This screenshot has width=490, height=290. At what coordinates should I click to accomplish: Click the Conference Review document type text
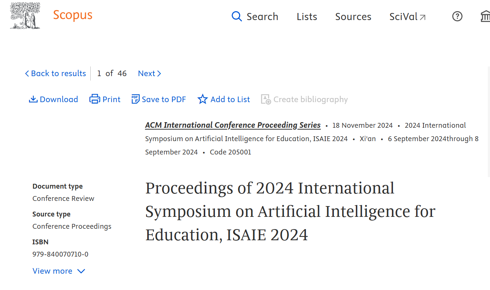[63, 199]
